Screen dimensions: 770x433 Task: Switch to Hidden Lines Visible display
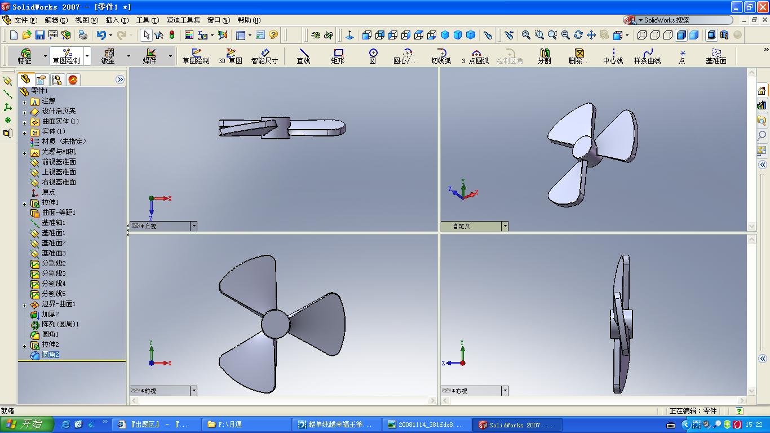pyautogui.click(x=655, y=35)
